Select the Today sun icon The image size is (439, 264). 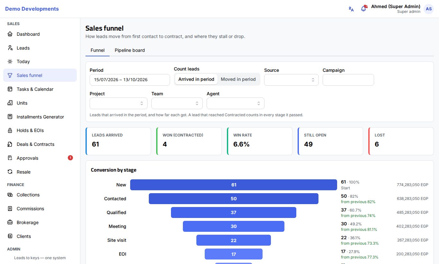10,61
